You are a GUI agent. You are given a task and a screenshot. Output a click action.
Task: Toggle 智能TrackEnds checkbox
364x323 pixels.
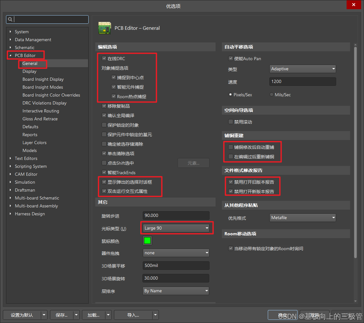(104, 172)
